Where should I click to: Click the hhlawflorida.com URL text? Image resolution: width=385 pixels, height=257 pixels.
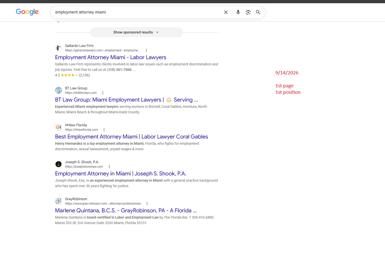point(81,130)
